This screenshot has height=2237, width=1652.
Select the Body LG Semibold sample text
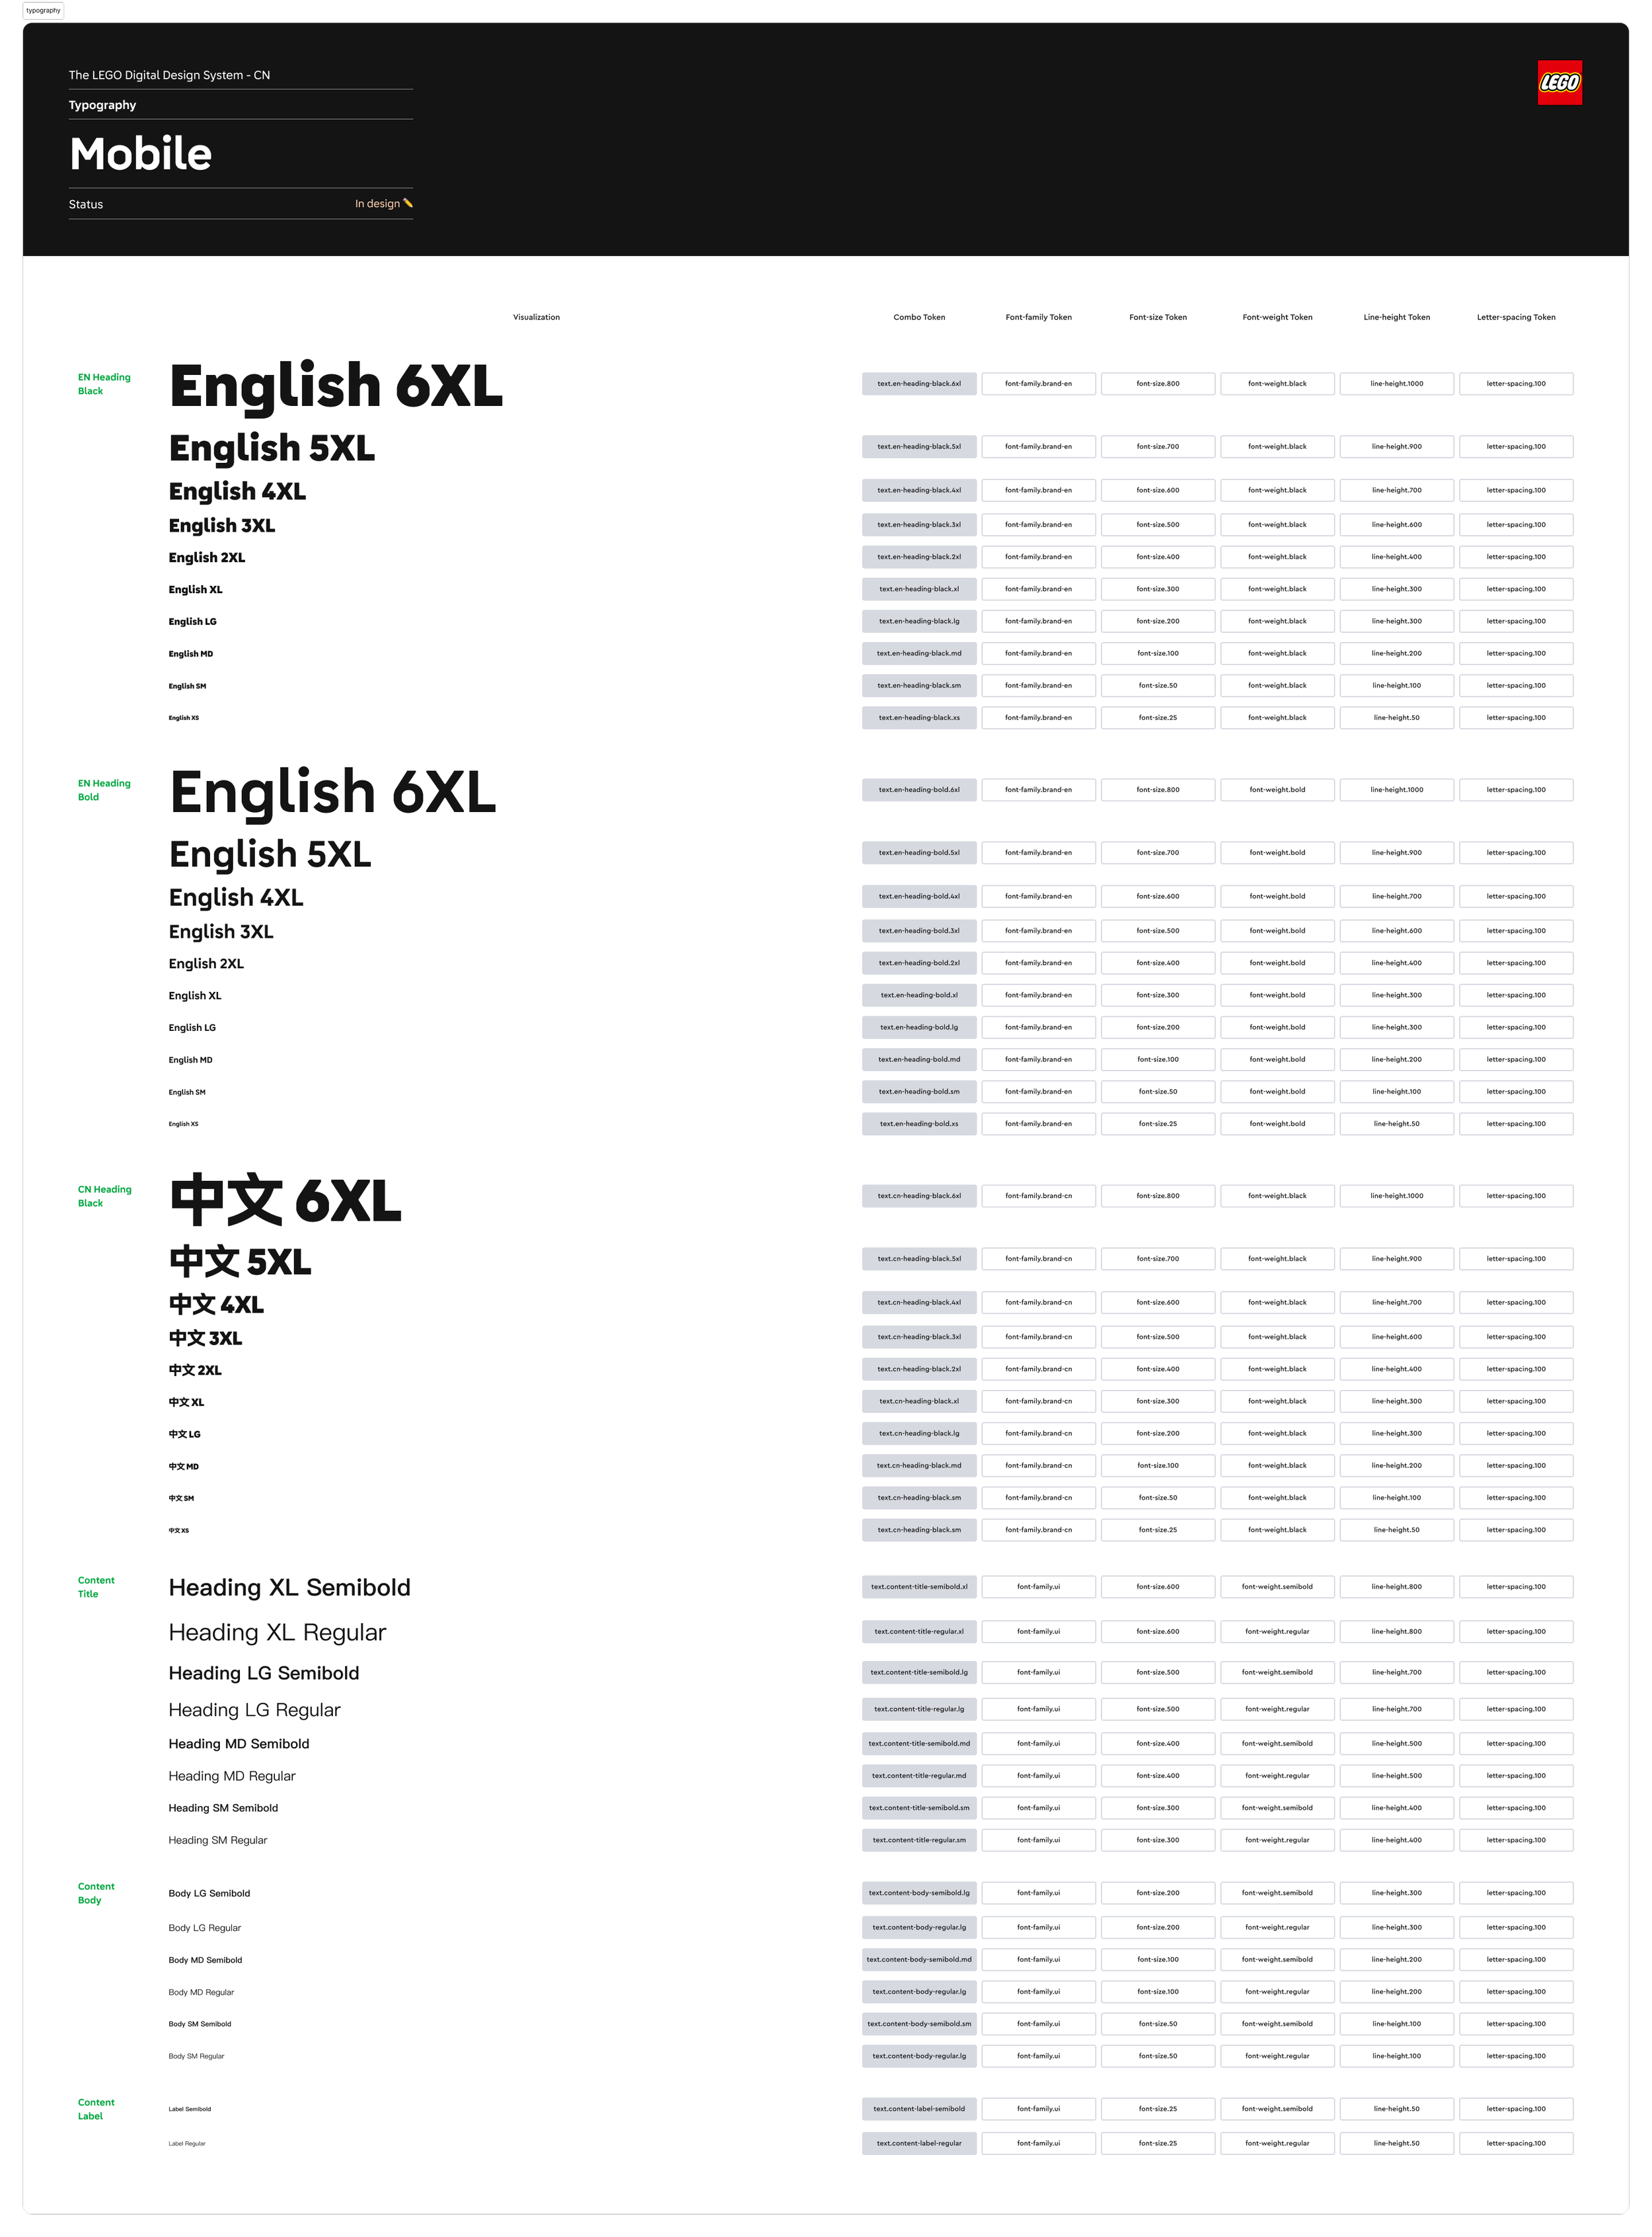(x=209, y=1894)
